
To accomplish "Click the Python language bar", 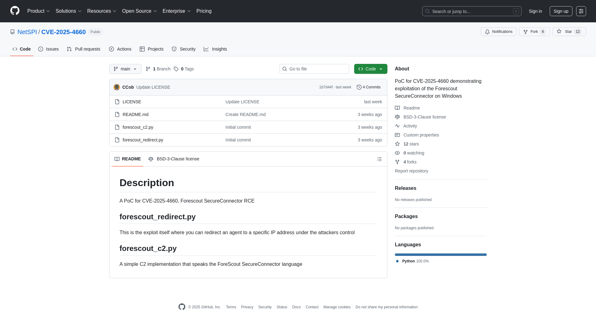I will tap(441, 255).
